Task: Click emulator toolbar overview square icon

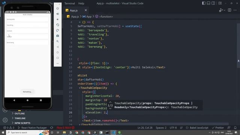Action: tap(57, 58)
